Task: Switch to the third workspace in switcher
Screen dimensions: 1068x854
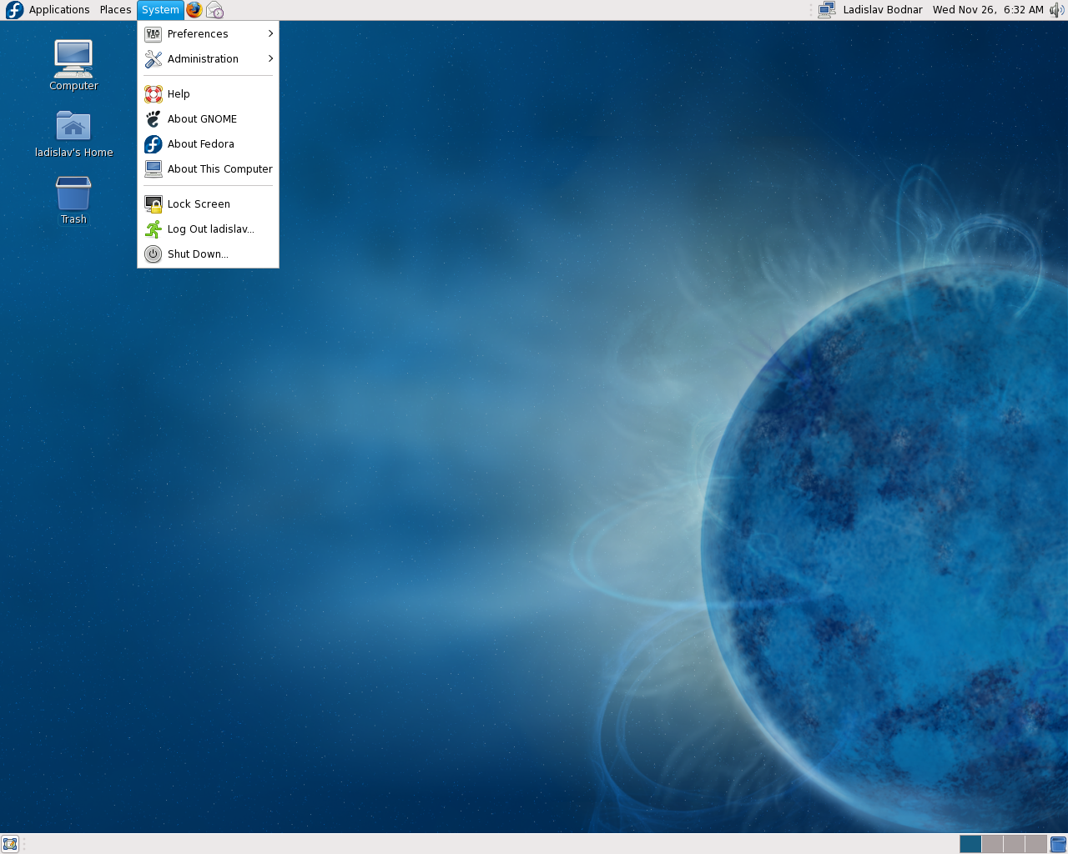Action: [1014, 844]
